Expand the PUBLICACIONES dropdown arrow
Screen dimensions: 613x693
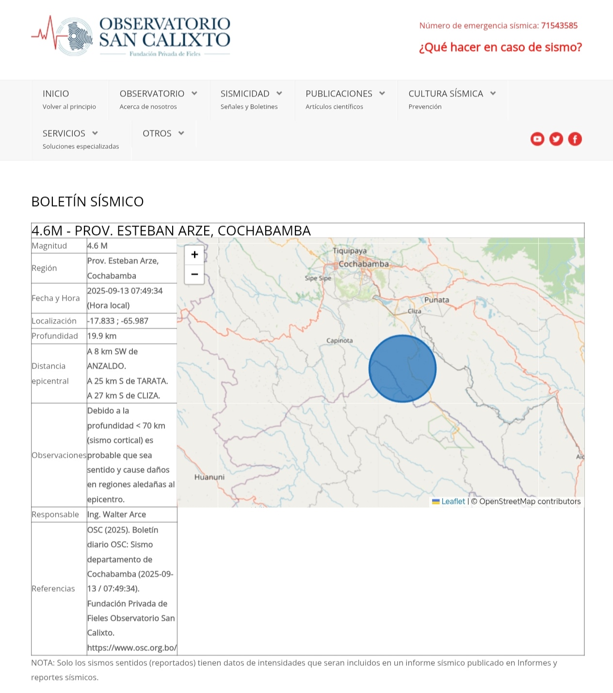click(x=382, y=93)
